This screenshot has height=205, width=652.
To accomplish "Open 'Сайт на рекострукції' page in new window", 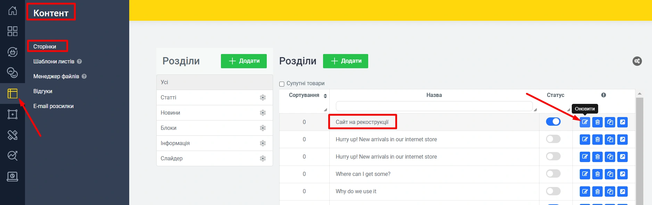I will pos(622,122).
